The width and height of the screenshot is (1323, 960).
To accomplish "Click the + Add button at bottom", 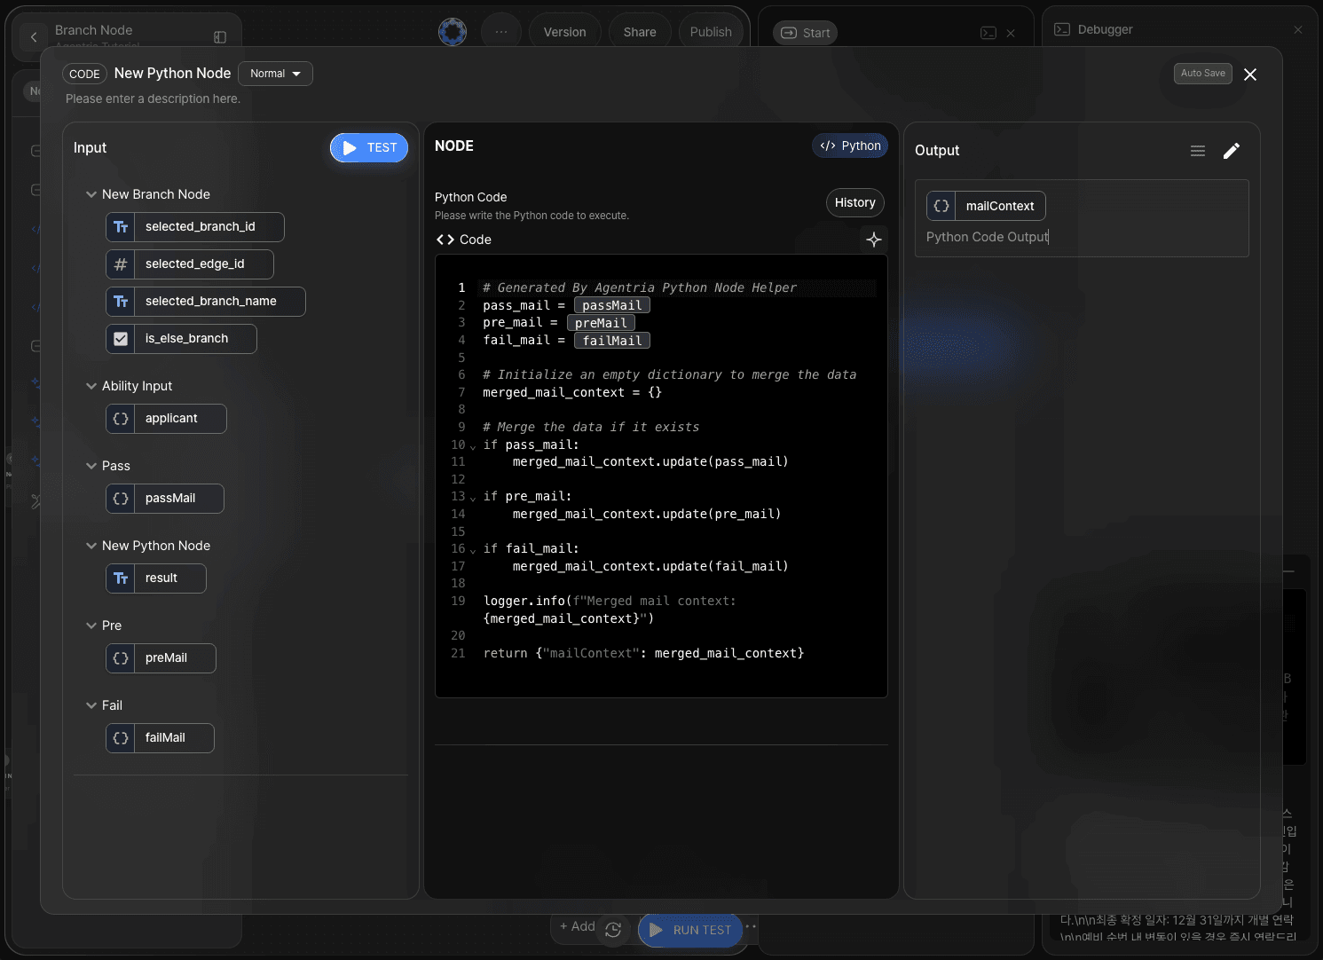I will coord(577,926).
